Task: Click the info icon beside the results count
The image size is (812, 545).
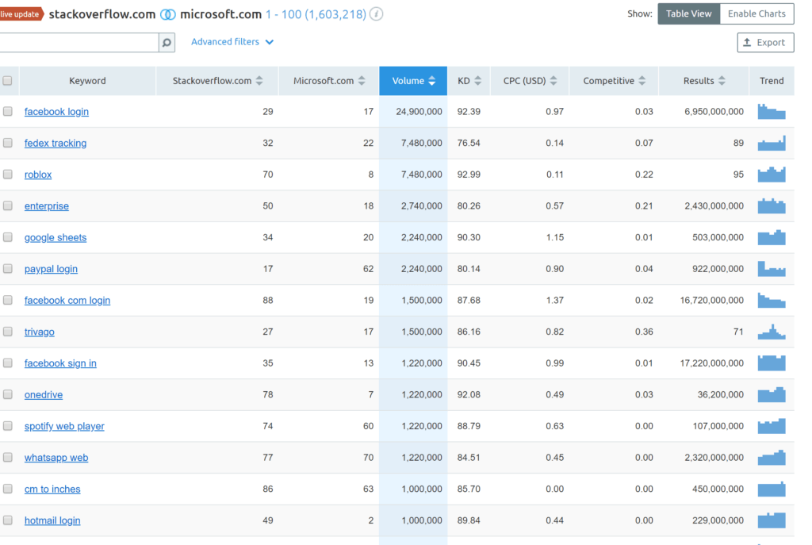Action: (377, 14)
